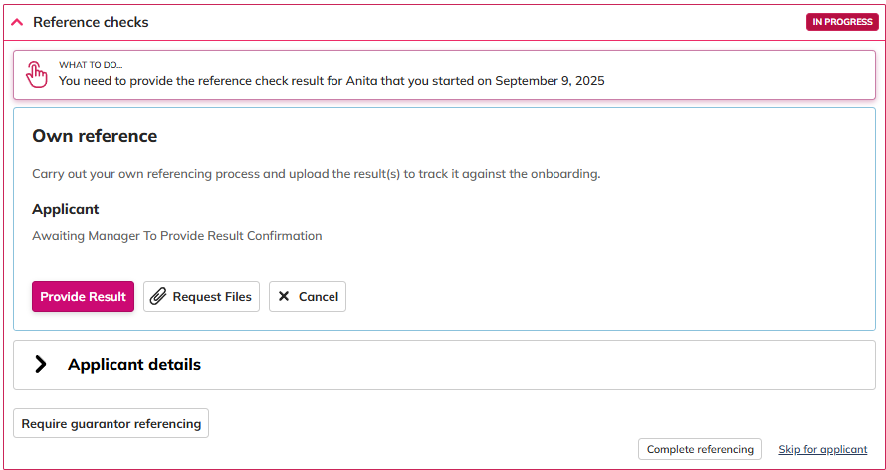This screenshot has width=886, height=470.
Task: Click Require guarantor referencing button
Action: [111, 423]
